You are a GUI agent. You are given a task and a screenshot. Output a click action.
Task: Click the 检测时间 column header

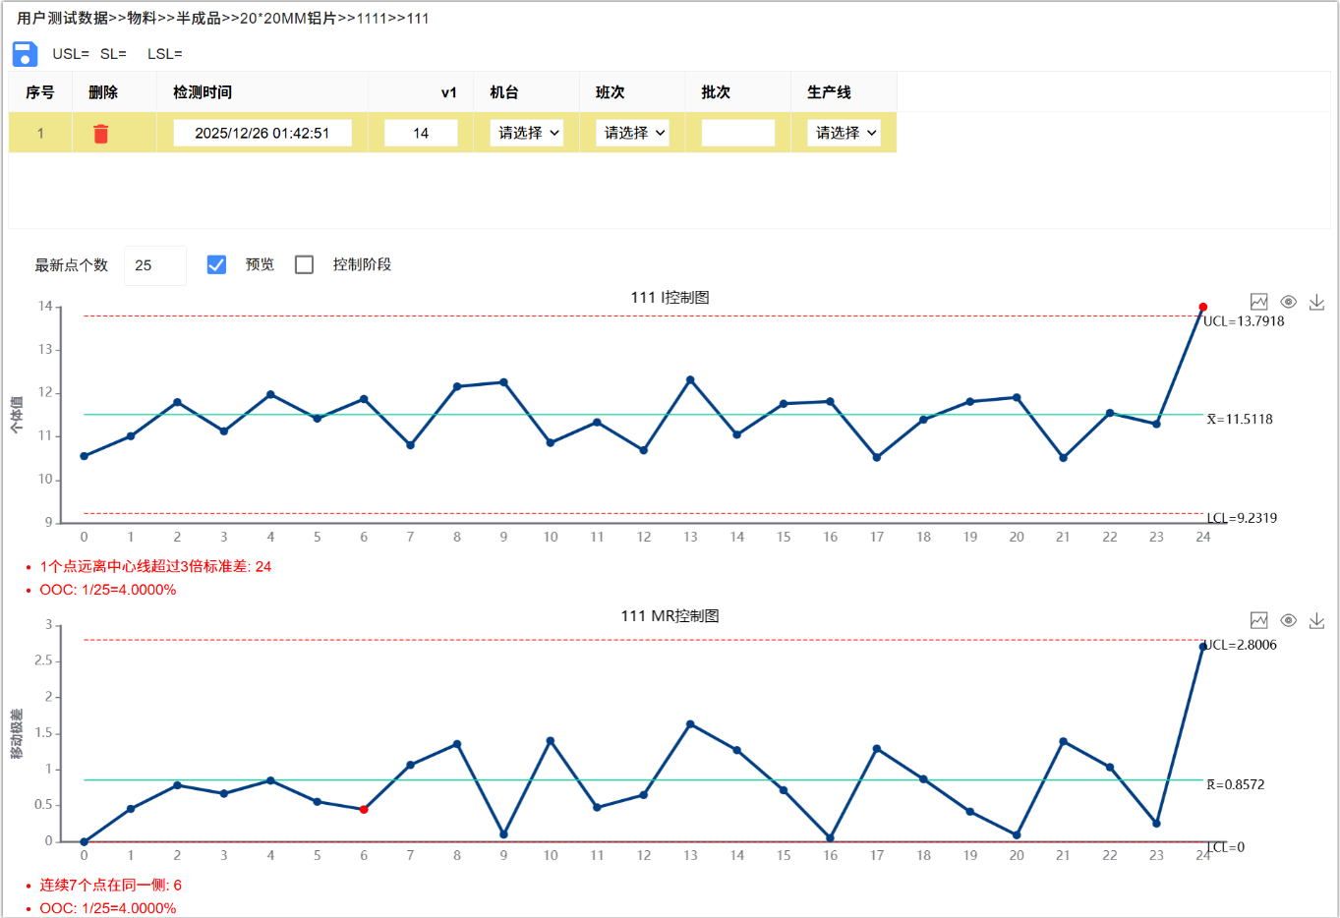203,92
